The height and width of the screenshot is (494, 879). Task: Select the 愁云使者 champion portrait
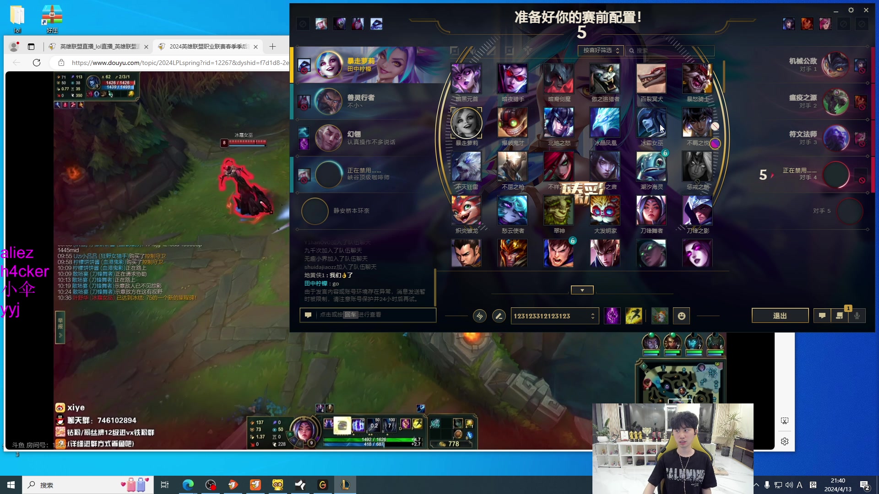512,210
